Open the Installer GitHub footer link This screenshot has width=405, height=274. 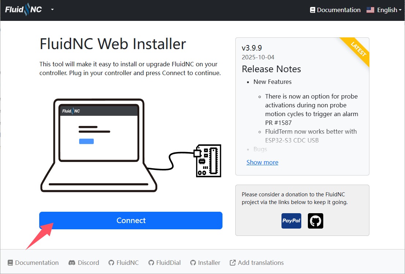pos(205,263)
